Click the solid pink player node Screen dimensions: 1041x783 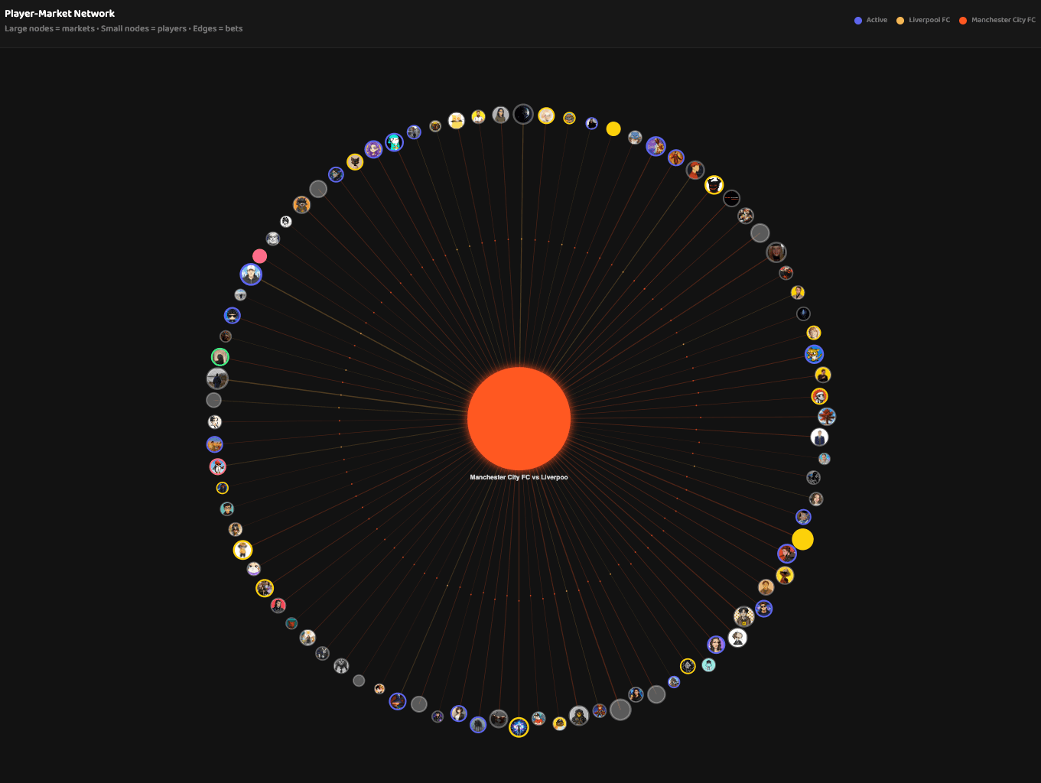point(260,256)
